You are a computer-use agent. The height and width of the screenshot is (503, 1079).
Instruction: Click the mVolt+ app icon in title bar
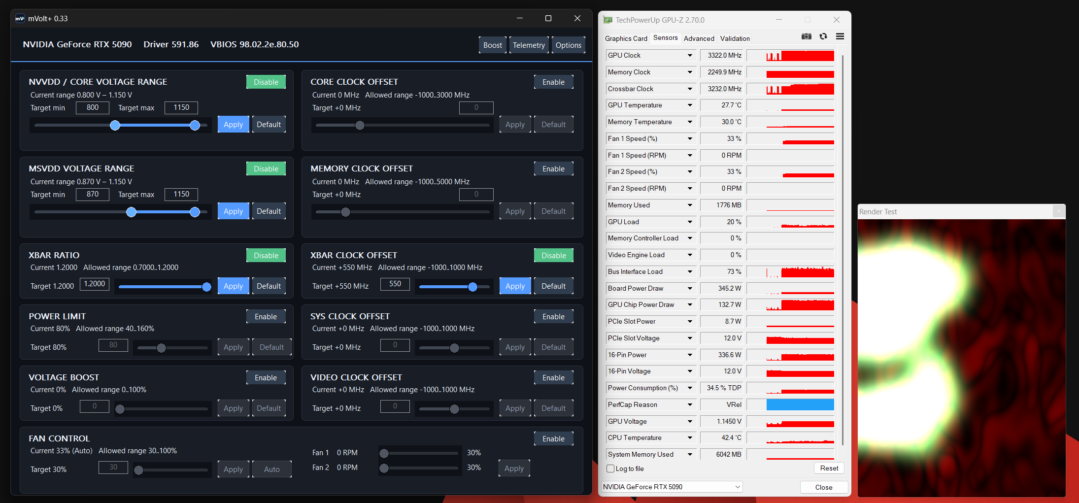pyautogui.click(x=20, y=19)
